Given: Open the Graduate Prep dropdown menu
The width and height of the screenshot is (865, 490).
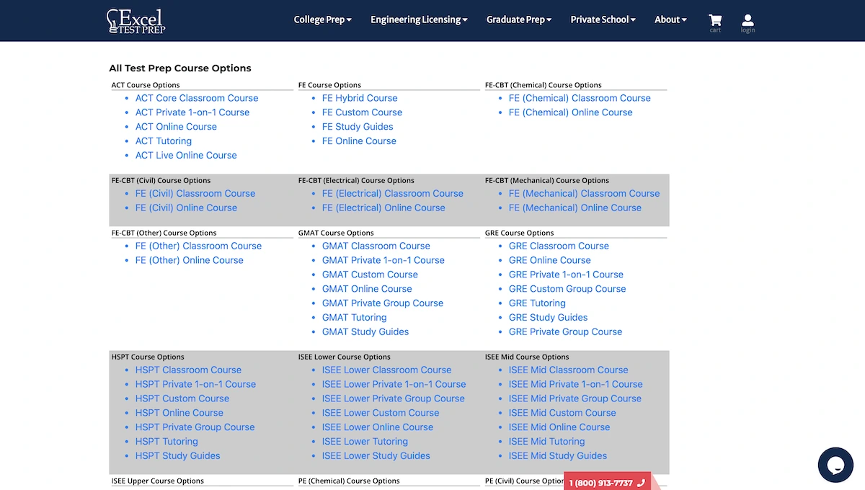Looking at the screenshot, I should click(518, 20).
